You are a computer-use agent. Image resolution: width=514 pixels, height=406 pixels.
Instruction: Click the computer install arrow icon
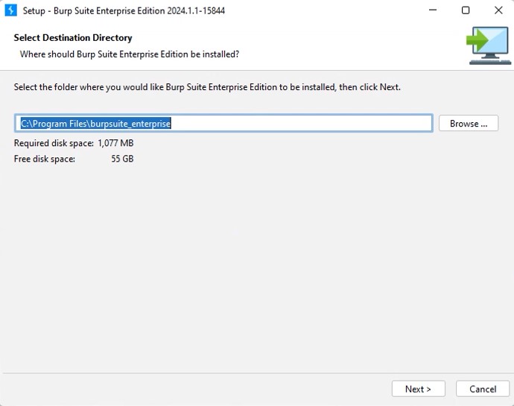489,45
